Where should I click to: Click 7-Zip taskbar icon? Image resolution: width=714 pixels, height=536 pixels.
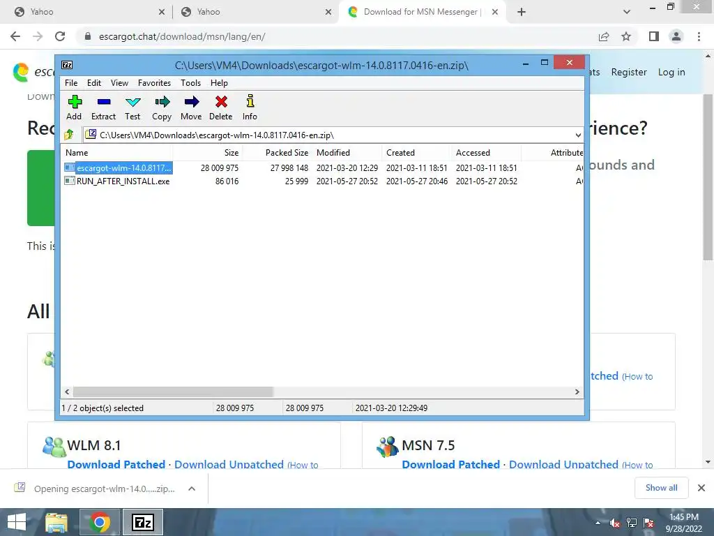(143, 522)
